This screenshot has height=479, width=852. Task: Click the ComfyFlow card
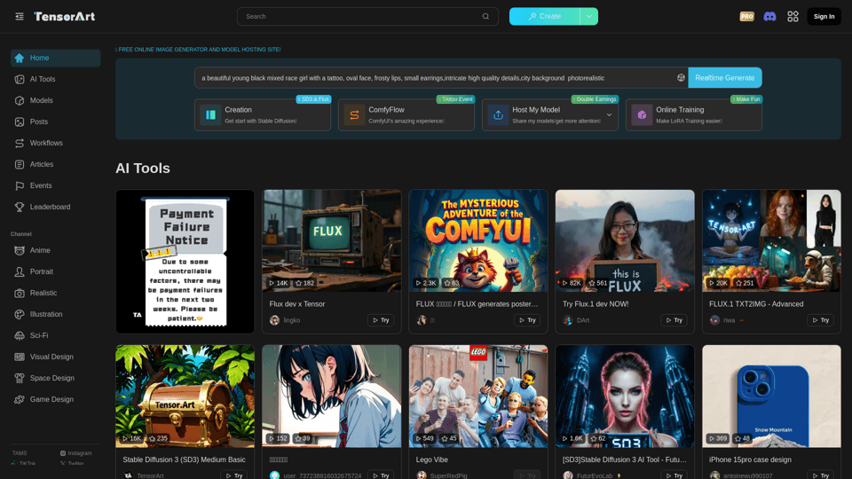[406, 114]
